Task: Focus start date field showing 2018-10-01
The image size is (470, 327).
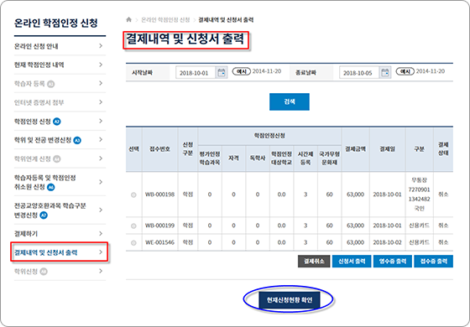Action: pyautogui.click(x=196, y=73)
